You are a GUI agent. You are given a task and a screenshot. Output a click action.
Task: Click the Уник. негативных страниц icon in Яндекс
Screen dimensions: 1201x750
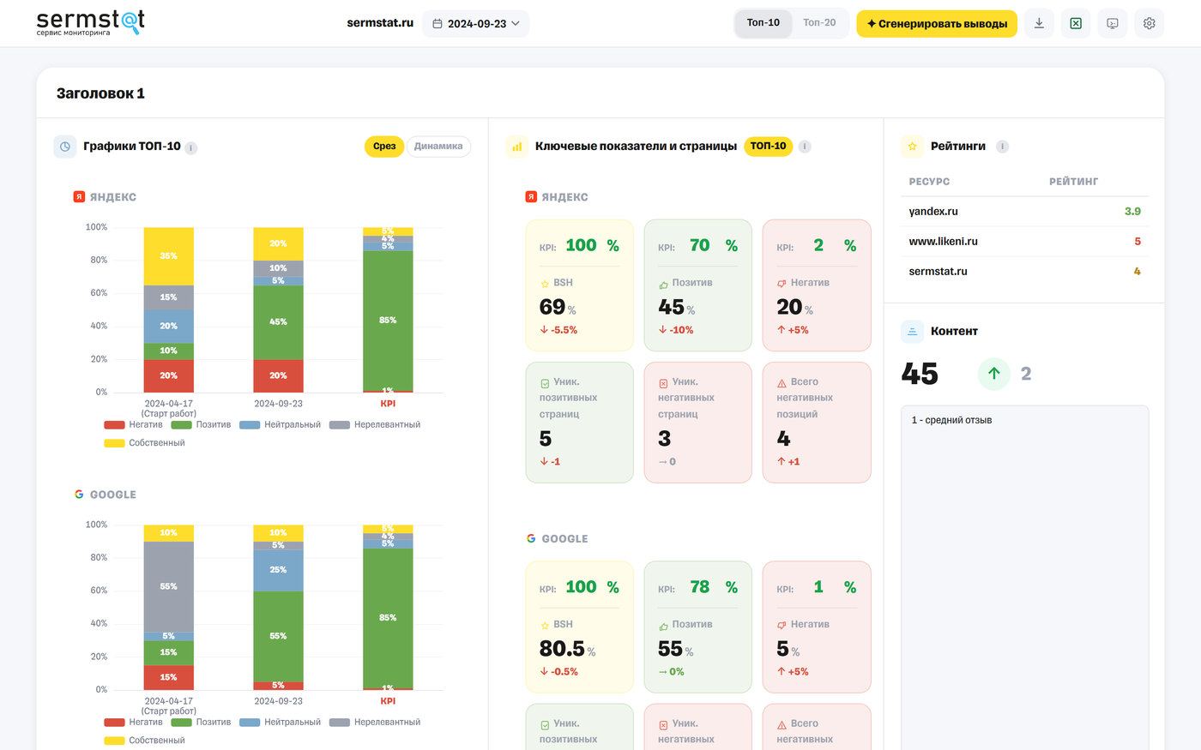point(663,383)
